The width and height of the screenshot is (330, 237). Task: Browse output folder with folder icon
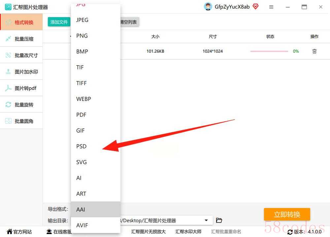click(219, 220)
